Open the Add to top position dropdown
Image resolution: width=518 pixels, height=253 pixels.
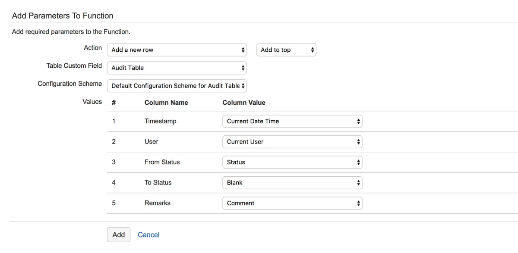[x=286, y=50]
